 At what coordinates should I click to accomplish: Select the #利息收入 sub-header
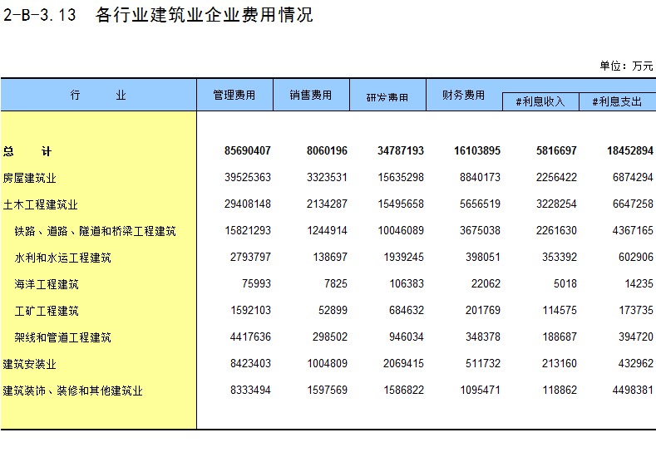tap(540, 101)
